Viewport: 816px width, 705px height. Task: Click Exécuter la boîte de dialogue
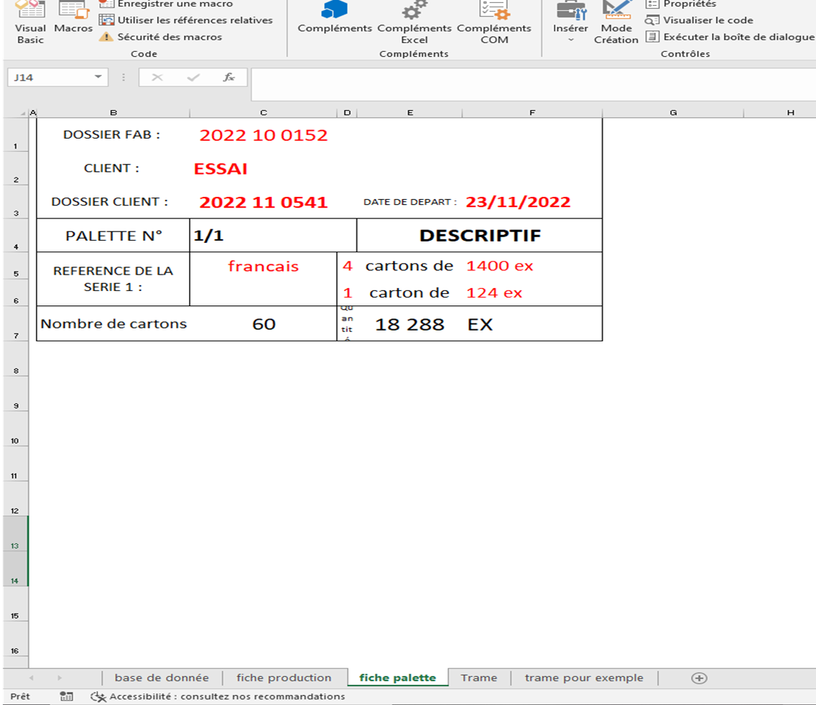[x=730, y=37]
